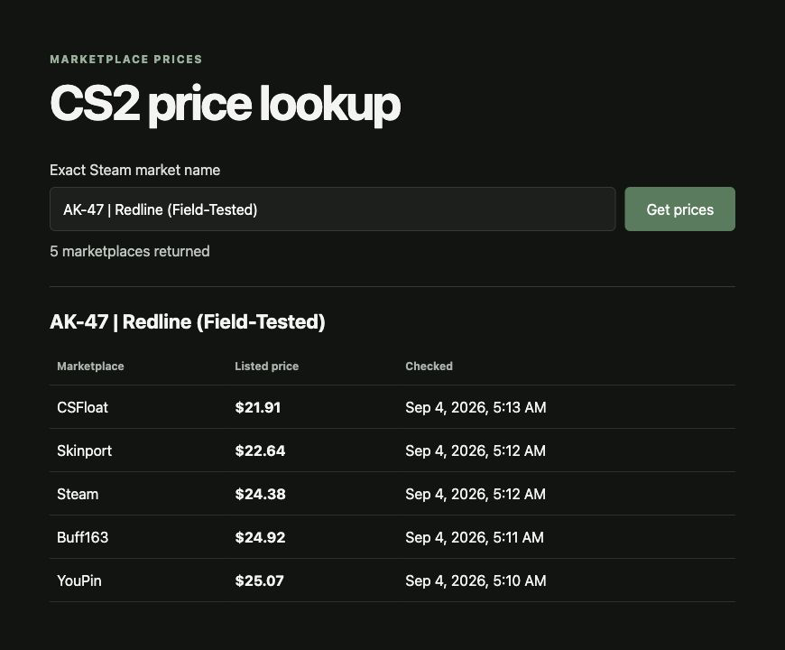Select the $25.07 price cell
The width and height of the screenshot is (785, 650).
259,580
